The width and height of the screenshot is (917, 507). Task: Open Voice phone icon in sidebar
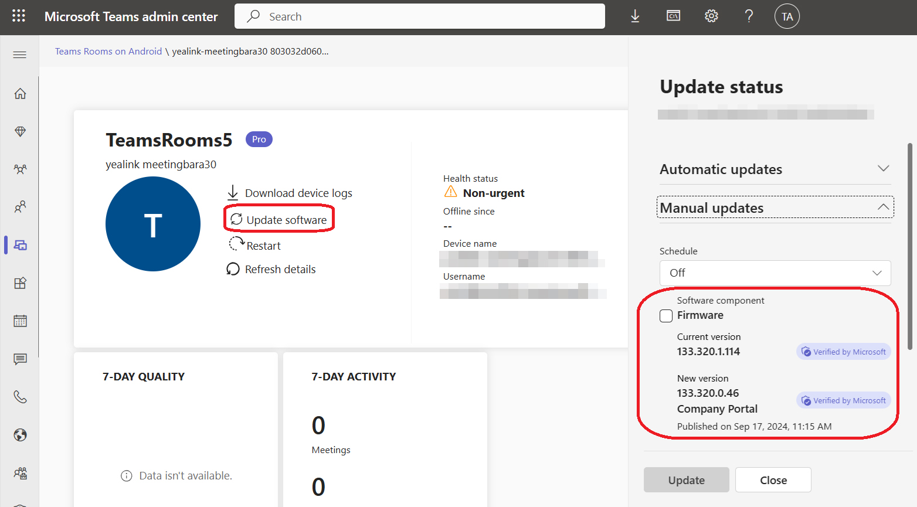(x=20, y=397)
